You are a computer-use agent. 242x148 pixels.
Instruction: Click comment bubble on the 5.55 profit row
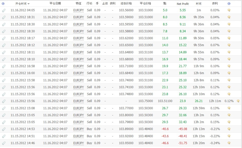coord(229,10)
